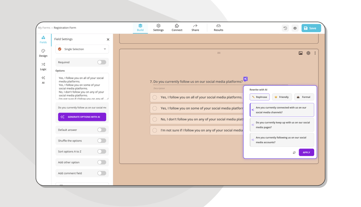The height and width of the screenshot is (207, 361).
Task: Add image to question via image icon
Action: pos(300,53)
